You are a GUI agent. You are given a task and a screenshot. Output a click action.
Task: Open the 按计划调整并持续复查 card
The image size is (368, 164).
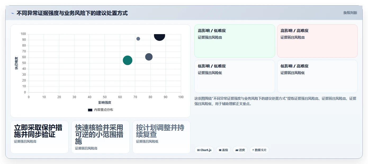tap(161, 137)
